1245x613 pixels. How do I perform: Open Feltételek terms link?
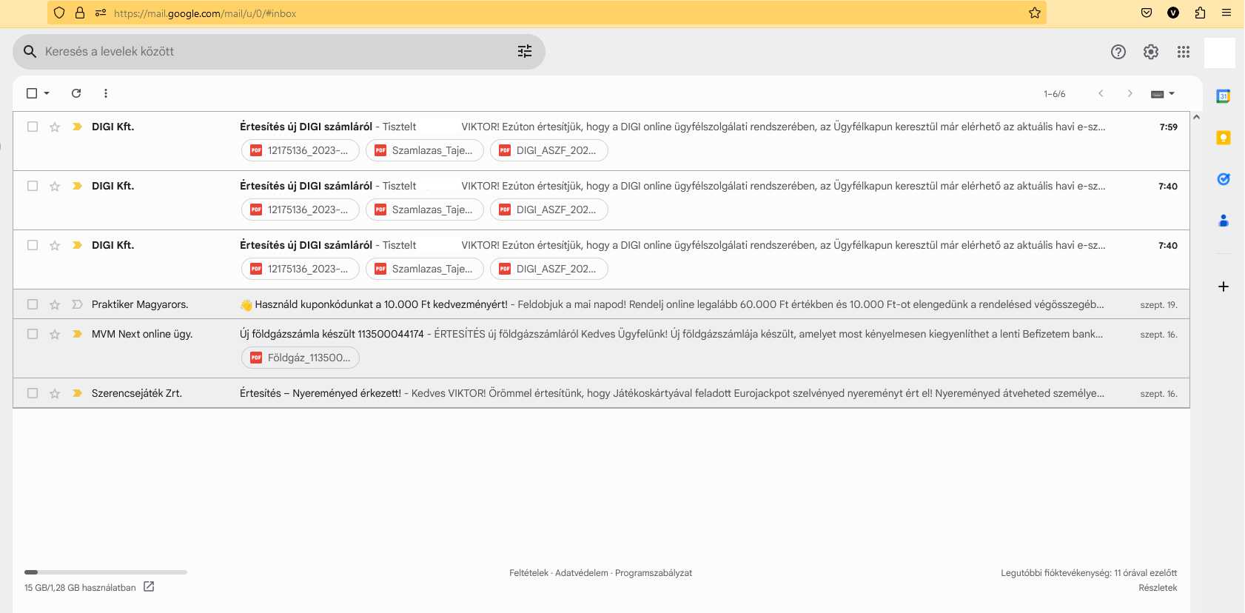tap(528, 573)
